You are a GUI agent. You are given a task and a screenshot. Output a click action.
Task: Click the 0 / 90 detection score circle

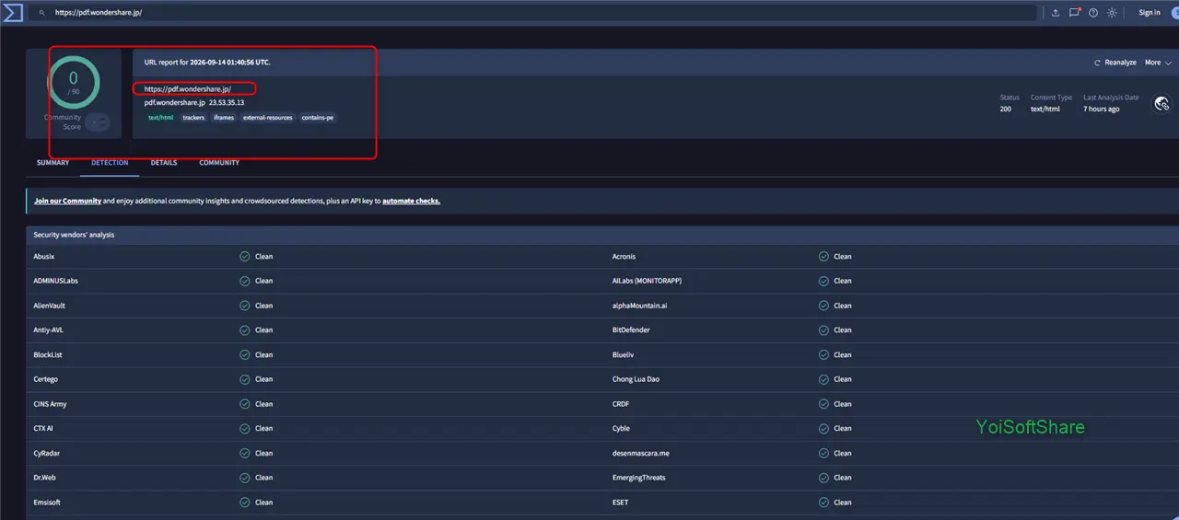tap(73, 82)
